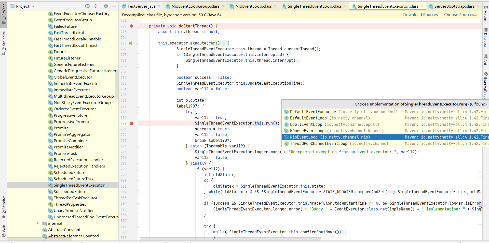Toggle the breakpoint on line 772
Screen dimensions: 489x243
pyautogui.click(x=131, y=26)
